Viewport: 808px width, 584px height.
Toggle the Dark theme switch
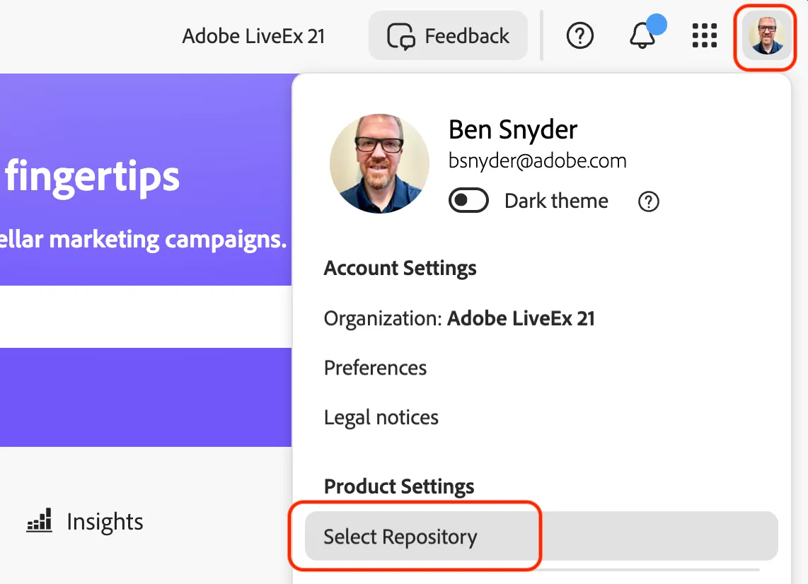(468, 200)
